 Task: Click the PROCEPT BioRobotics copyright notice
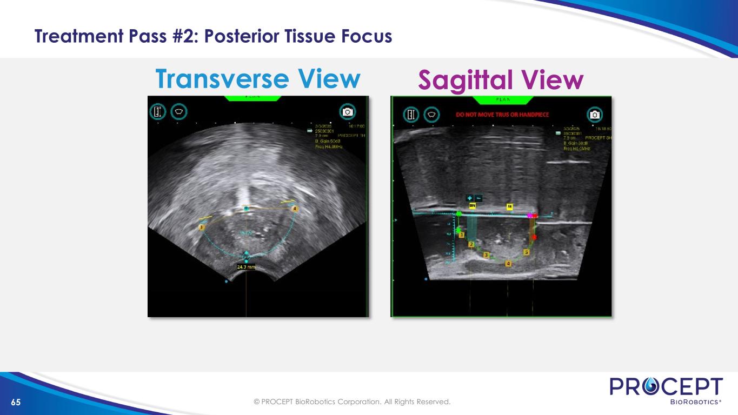click(352, 402)
